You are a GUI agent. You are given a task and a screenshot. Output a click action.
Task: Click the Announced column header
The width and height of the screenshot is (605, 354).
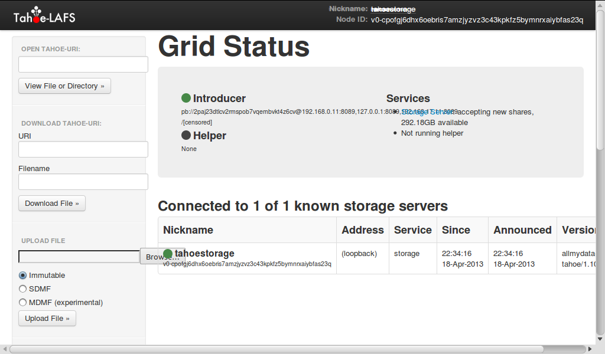(x=522, y=230)
